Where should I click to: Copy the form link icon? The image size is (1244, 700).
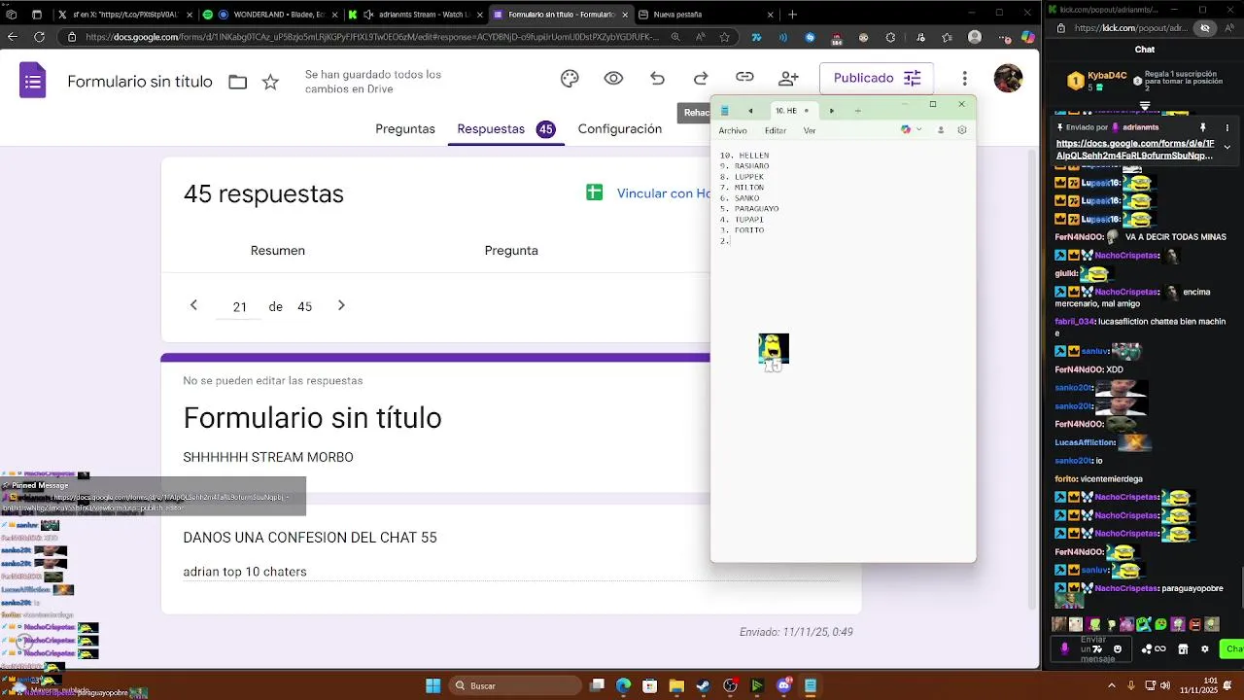click(x=744, y=78)
